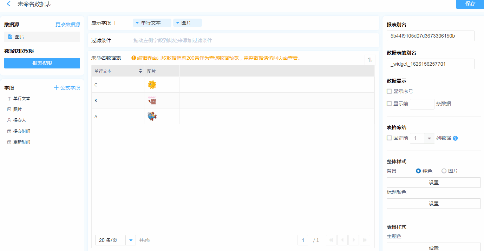Open 设置 under 标题颜色

click(433, 204)
